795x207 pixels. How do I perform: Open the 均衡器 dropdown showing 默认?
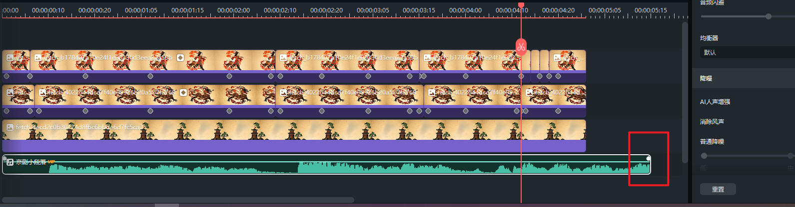tap(747, 52)
